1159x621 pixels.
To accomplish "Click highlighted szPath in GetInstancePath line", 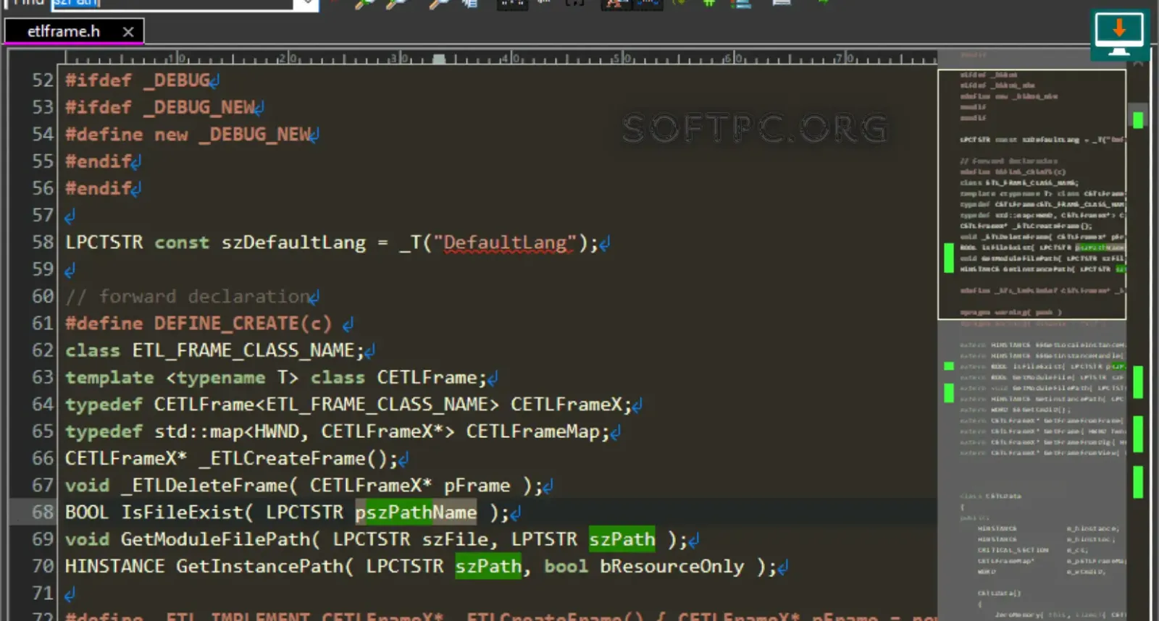I will pos(488,566).
